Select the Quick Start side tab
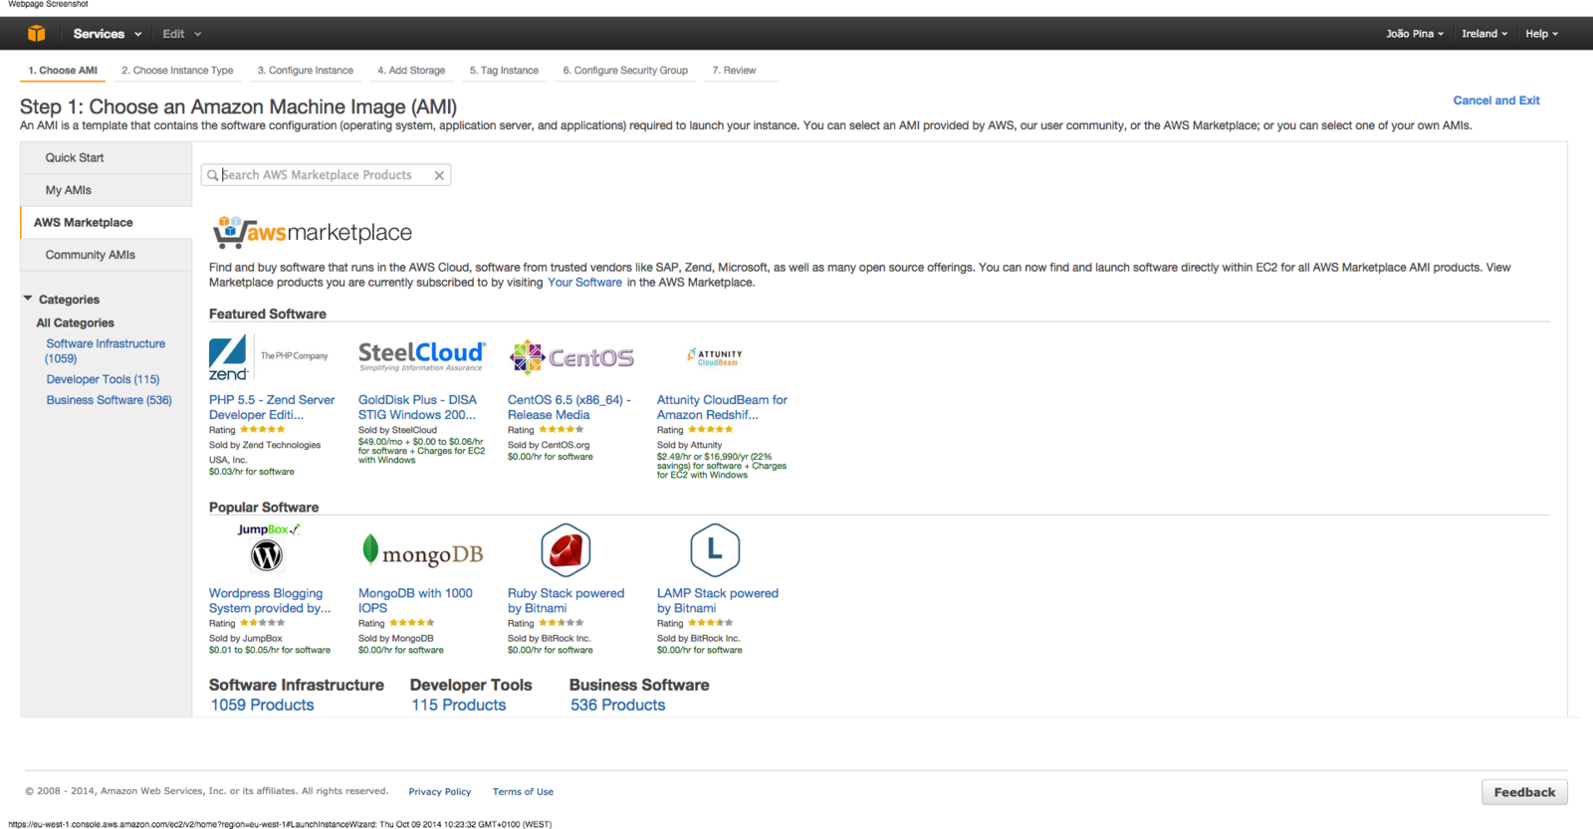Image resolution: width=1593 pixels, height=829 pixels. point(106,157)
